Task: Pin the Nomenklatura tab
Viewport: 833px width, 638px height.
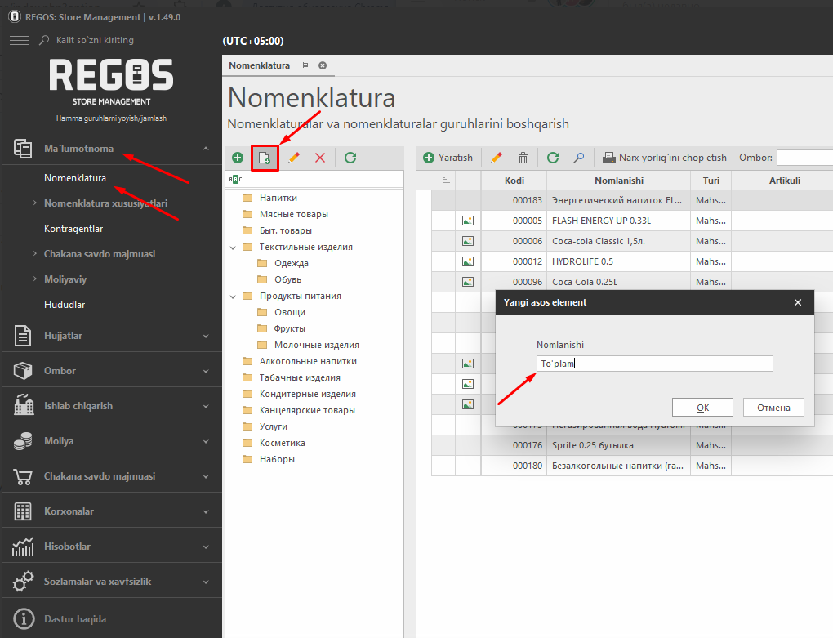Action: 305,65
